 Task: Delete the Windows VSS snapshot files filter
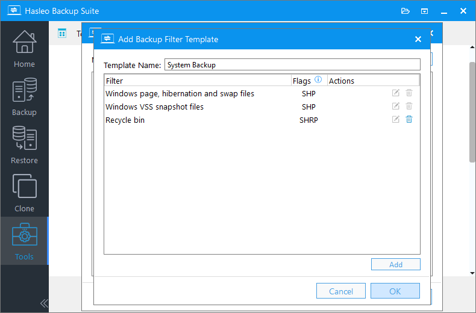(409, 106)
